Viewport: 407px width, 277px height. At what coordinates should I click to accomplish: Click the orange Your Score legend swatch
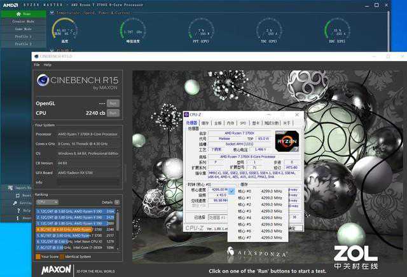38,257
